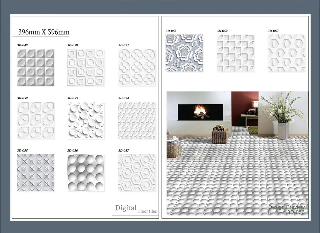The width and height of the screenshot is (320, 233).
Task: Pick the 3D-055 diamond star tile
Action: tap(35, 173)
